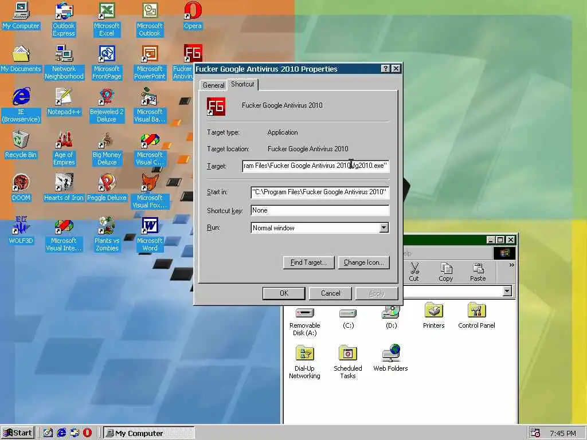Select the Microsoft Word desktop shortcut
The width and height of the screenshot is (587, 440).
[150, 234]
